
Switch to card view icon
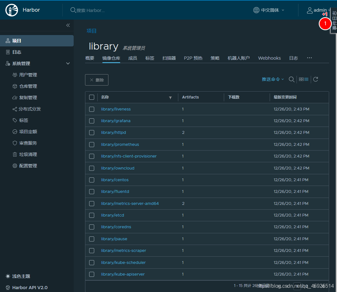point(301,79)
